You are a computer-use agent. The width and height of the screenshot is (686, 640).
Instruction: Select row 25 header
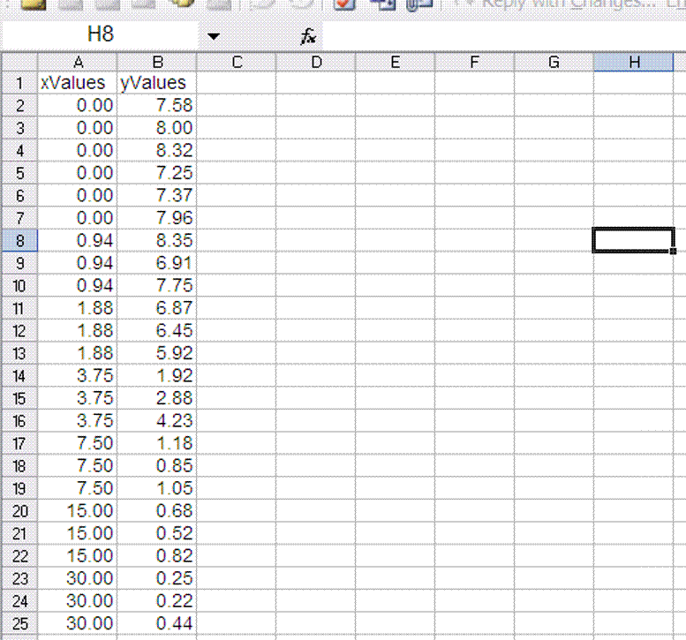19,623
